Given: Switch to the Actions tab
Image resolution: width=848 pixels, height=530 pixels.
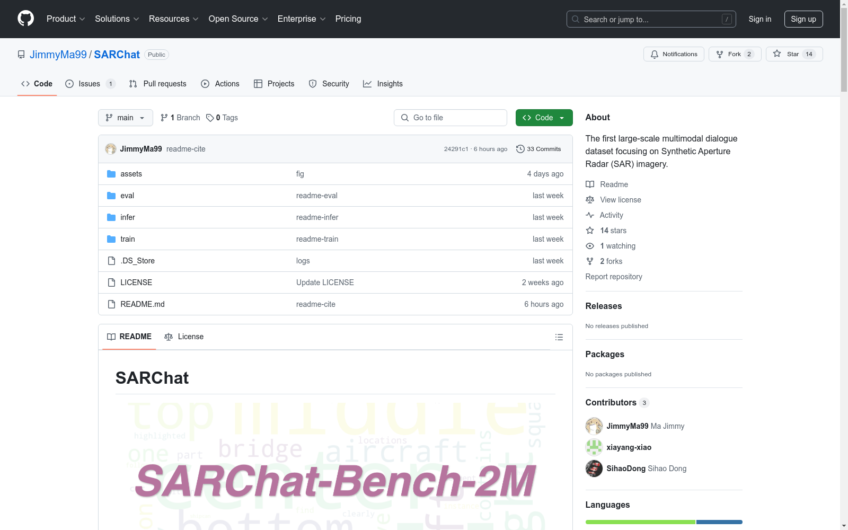Looking at the screenshot, I should click(220, 84).
